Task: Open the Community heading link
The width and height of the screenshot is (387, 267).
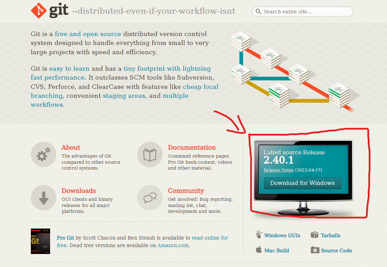Action: click(186, 191)
